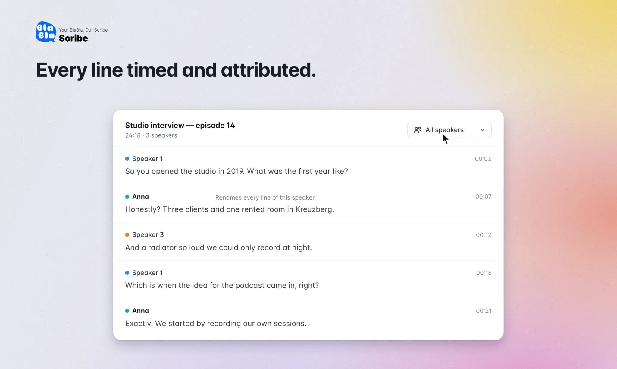This screenshot has width=617, height=369.
Task: Jump to timestamp 00:16
Action: pyautogui.click(x=484, y=273)
